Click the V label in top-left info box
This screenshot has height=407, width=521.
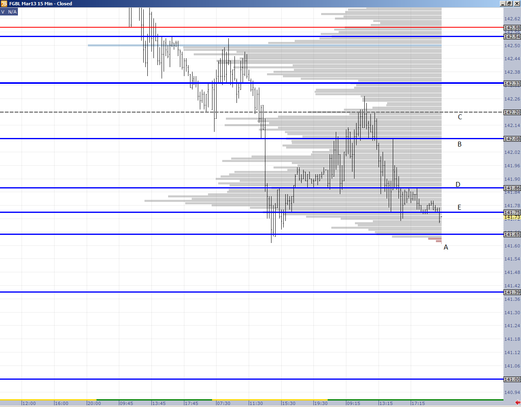tap(3, 12)
